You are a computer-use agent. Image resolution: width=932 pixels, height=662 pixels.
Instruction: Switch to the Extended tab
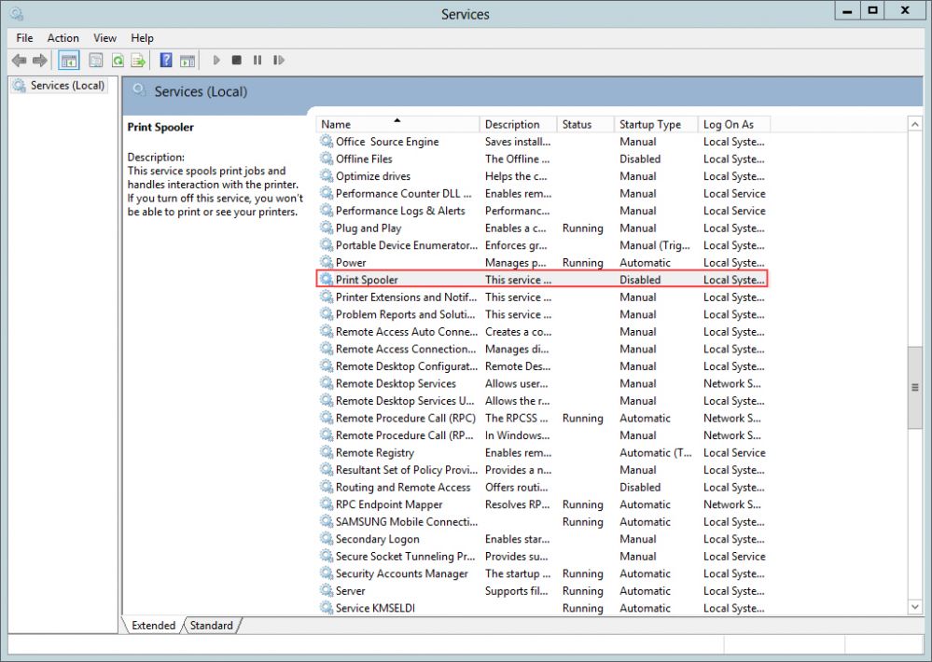pos(152,626)
